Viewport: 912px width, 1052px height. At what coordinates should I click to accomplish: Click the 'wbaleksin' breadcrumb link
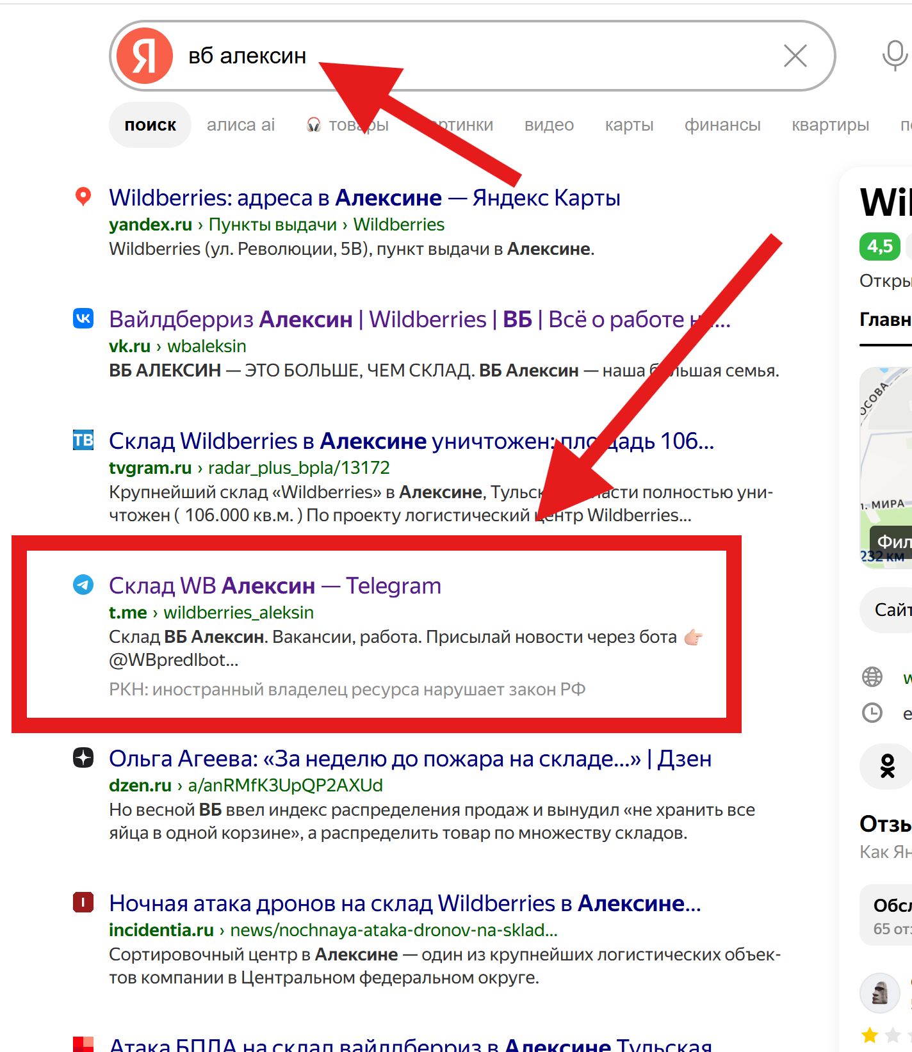pyautogui.click(x=207, y=346)
